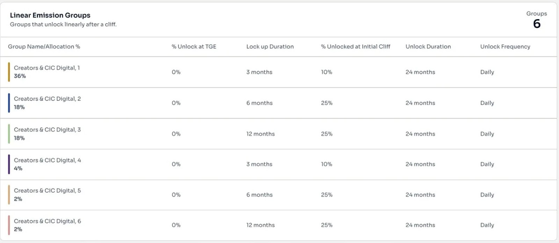
Task: Click the Linear Emission Groups title
Action: coord(50,15)
